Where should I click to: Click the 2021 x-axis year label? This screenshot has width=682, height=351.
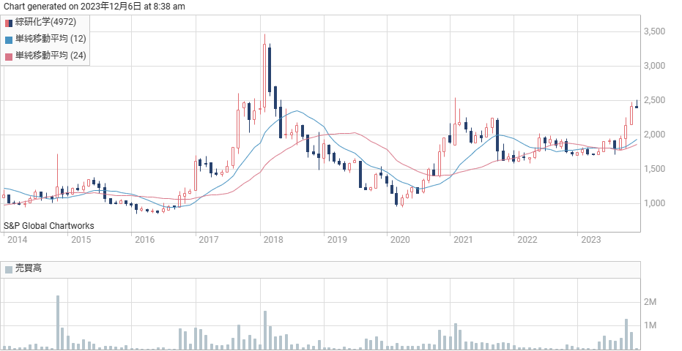point(463,240)
